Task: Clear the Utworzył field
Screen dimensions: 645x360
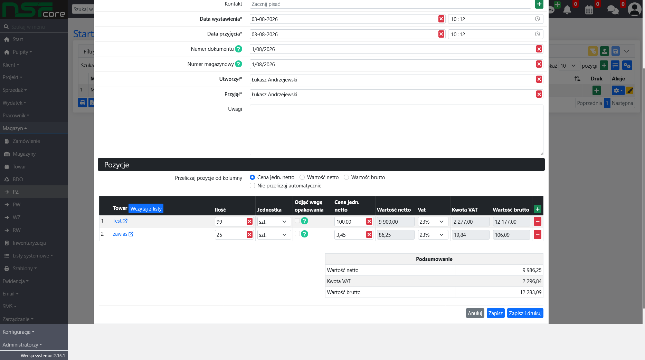Action: tap(539, 79)
